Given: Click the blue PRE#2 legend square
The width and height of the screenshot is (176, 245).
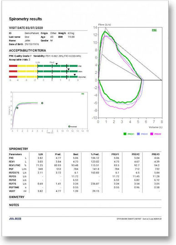Looking at the screenshot, I should (138, 134).
